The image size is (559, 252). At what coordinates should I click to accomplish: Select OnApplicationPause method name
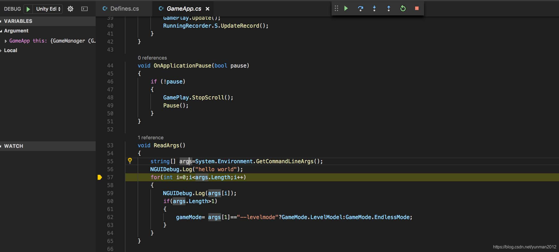pyautogui.click(x=182, y=66)
